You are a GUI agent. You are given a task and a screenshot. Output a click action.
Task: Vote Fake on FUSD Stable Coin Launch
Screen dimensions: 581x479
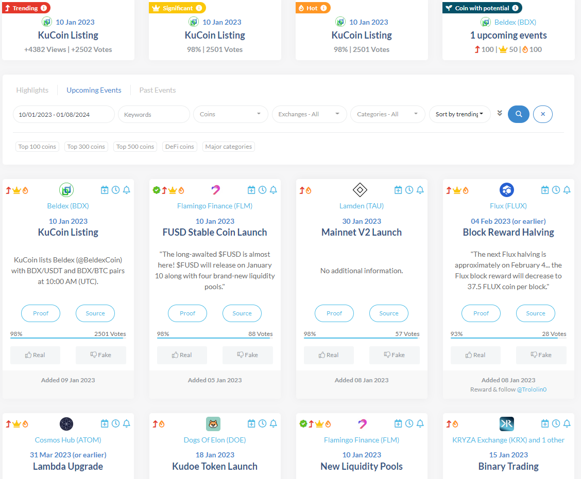coord(248,355)
